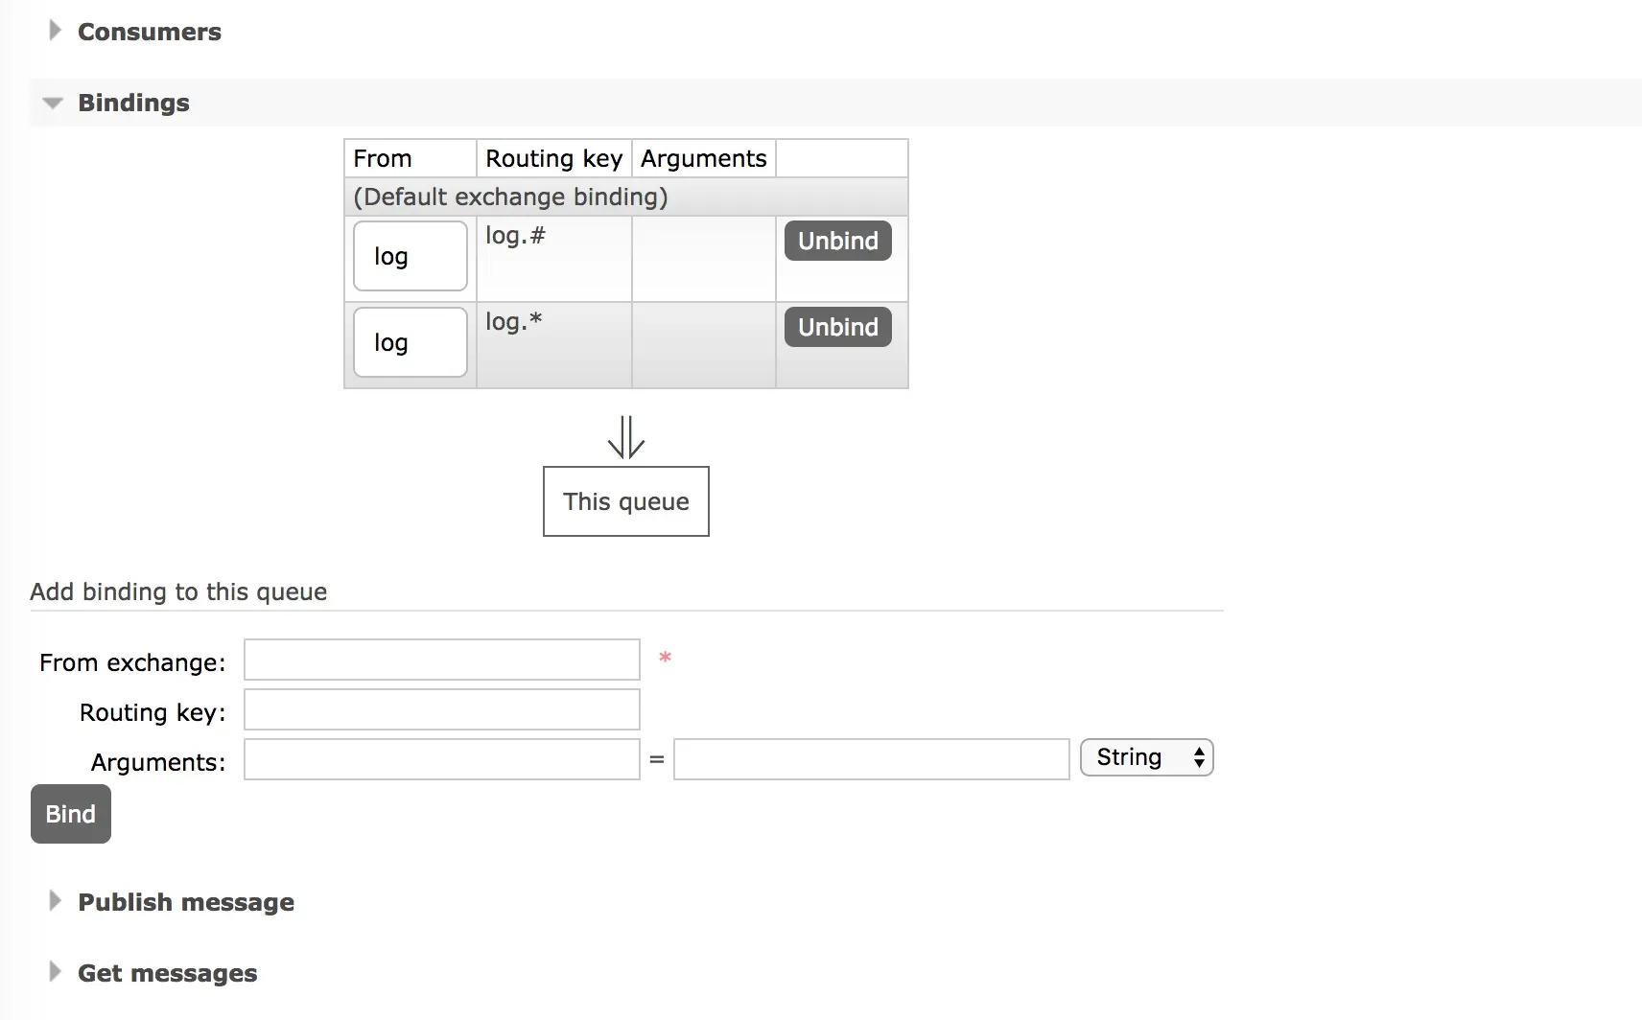The width and height of the screenshot is (1642, 1020).
Task: Click the This queue box
Action: click(625, 501)
